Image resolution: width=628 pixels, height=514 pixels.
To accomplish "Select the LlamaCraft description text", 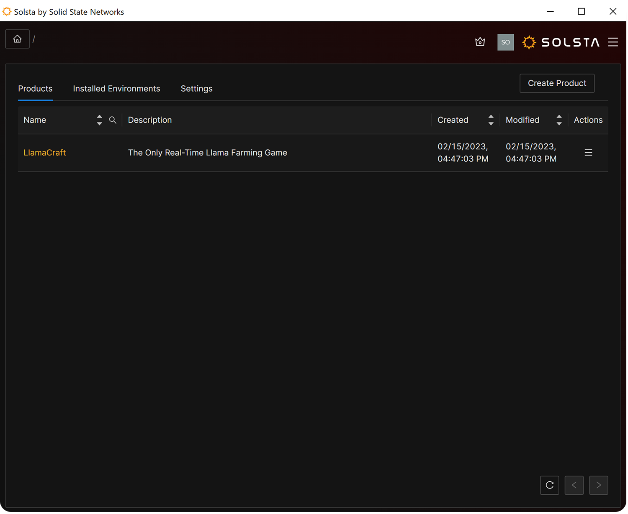I will coord(208,153).
